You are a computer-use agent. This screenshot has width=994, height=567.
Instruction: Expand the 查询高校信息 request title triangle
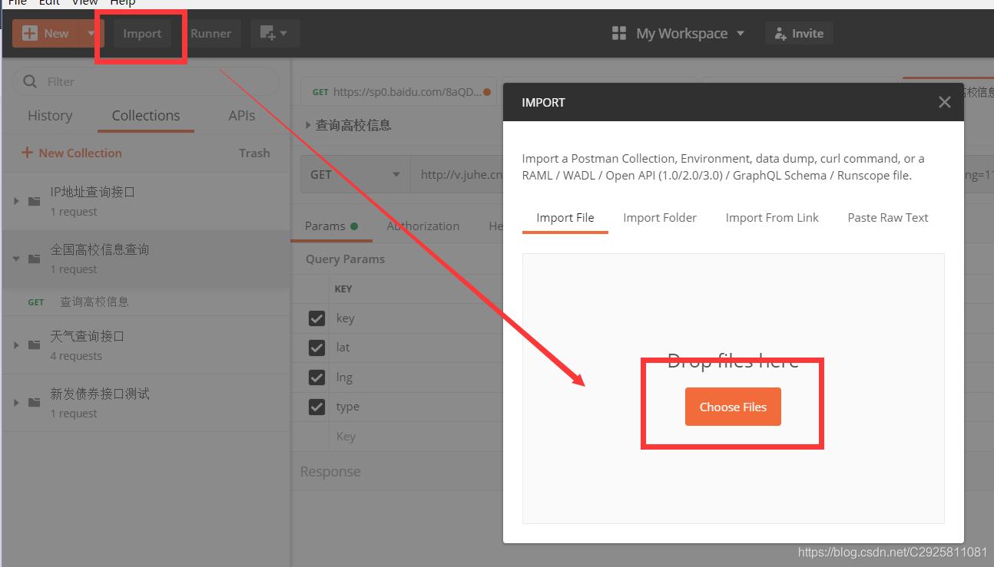pyautogui.click(x=308, y=125)
